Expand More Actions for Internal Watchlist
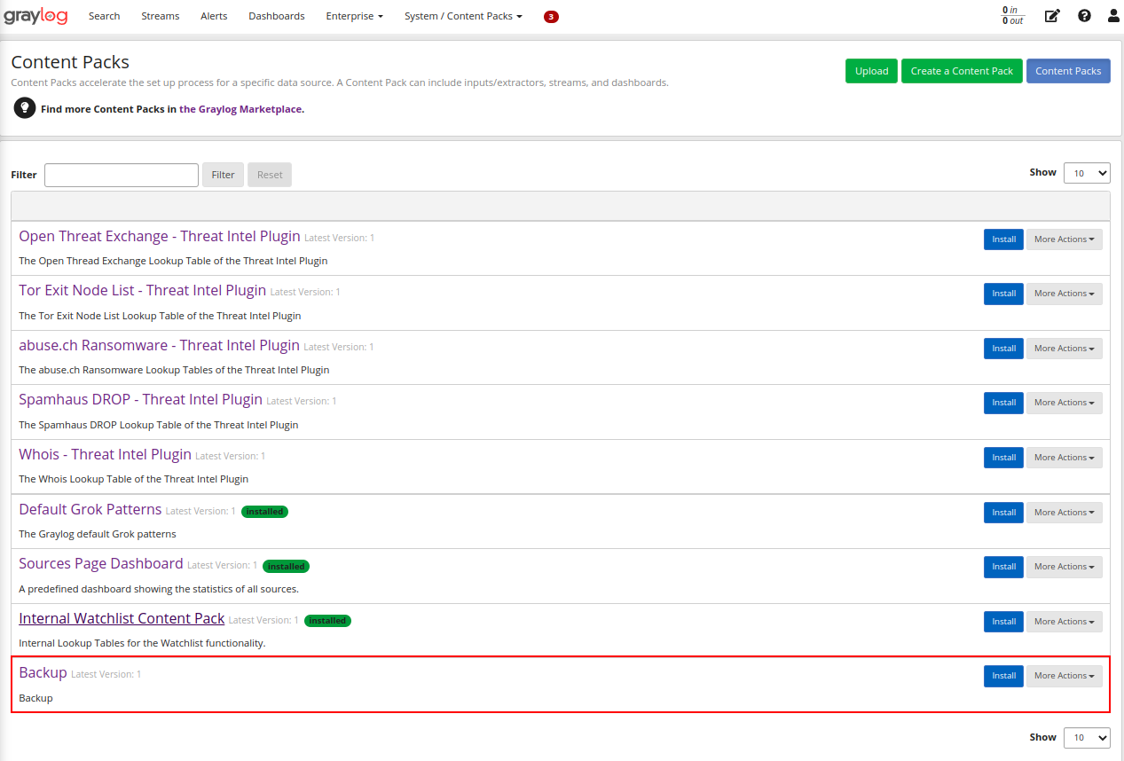The image size is (1124, 761). click(x=1064, y=622)
